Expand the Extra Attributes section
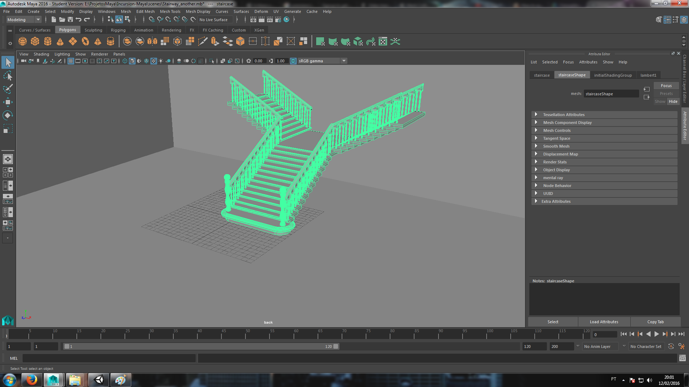689x387 pixels. 604,201
